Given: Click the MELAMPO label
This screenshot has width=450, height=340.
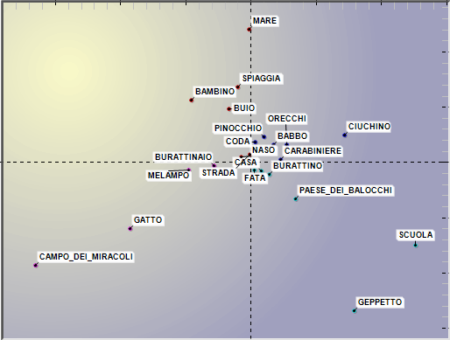Looking at the screenshot, I should pos(169,176).
